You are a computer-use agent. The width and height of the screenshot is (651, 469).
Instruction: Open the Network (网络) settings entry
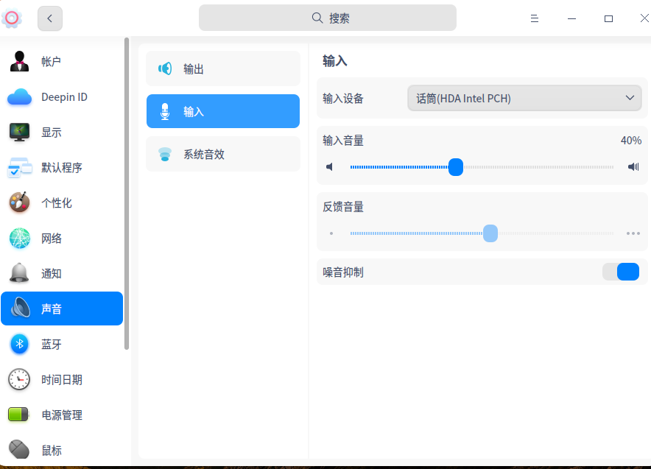pos(62,239)
